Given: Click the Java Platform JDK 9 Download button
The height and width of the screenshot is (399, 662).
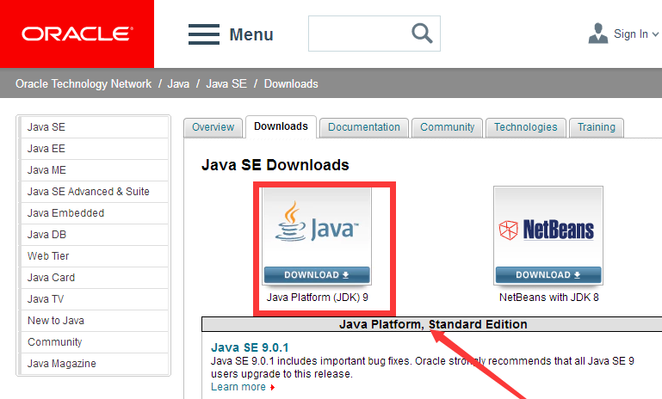Looking at the screenshot, I should pos(317,274).
